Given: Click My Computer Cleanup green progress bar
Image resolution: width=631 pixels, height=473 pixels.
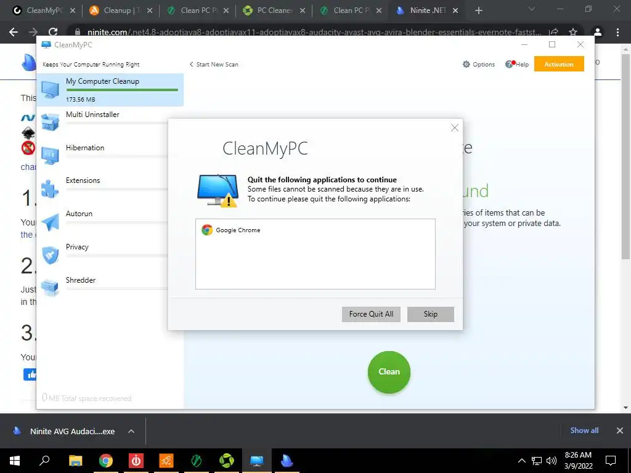Looking at the screenshot, I should [122, 90].
